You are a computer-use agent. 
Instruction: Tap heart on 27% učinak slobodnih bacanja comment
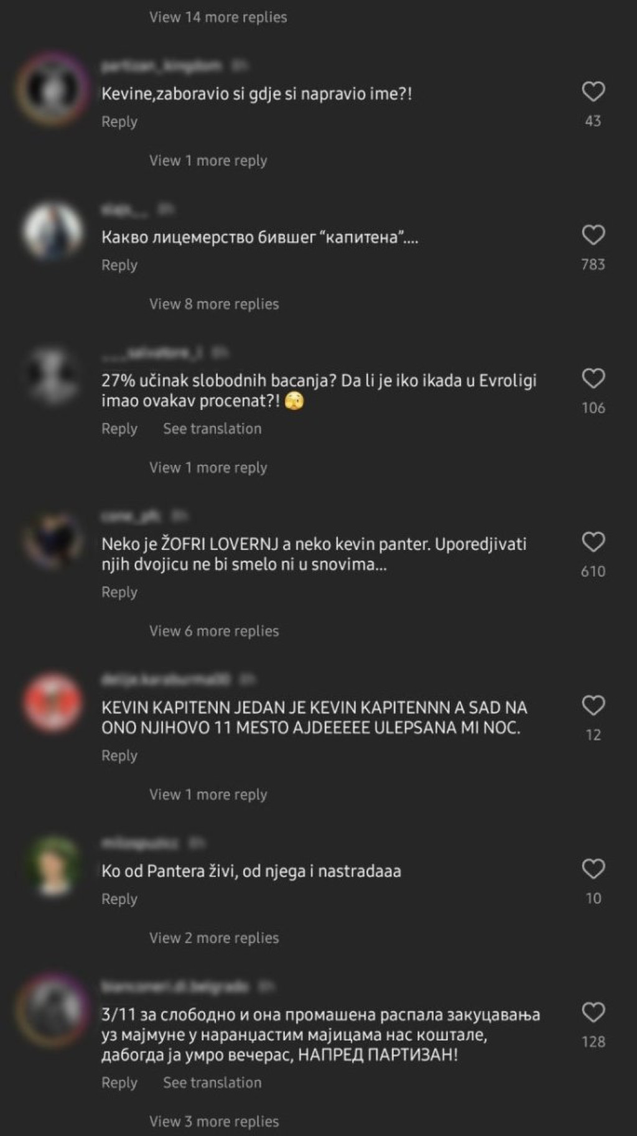pyautogui.click(x=593, y=379)
